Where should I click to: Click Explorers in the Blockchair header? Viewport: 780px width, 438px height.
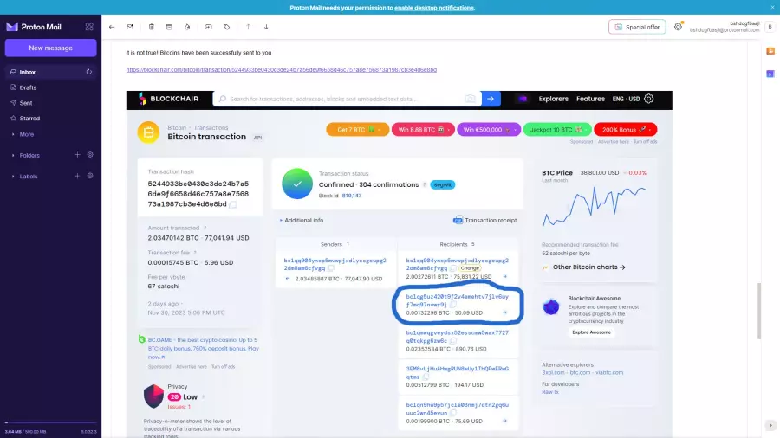(x=553, y=99)
